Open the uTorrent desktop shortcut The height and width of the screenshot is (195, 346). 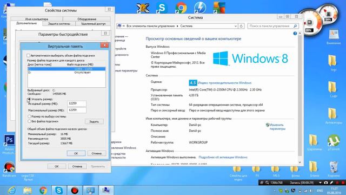334,141
